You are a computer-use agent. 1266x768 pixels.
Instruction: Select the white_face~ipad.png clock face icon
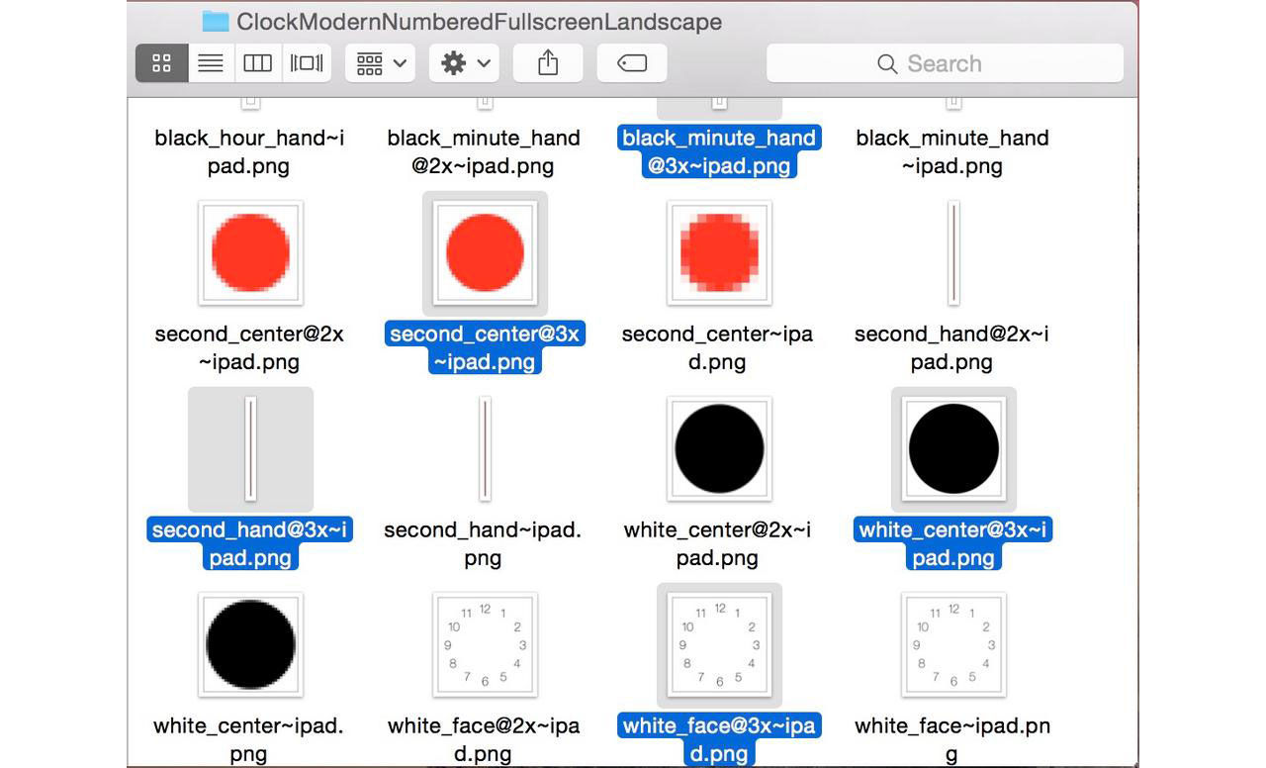coord(952,644)
